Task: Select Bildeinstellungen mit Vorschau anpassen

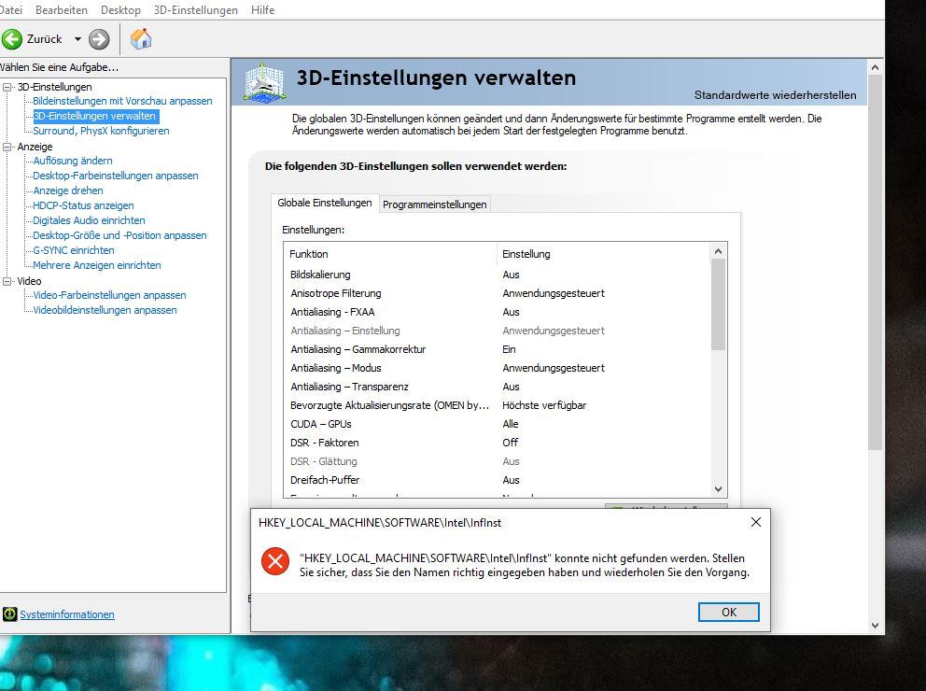Action: coord(122,101)
